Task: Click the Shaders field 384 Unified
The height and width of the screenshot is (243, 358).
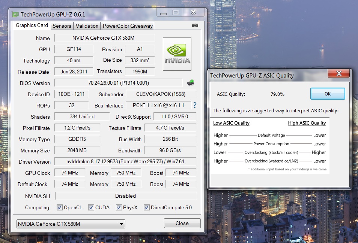Action: tap(82, 116)
